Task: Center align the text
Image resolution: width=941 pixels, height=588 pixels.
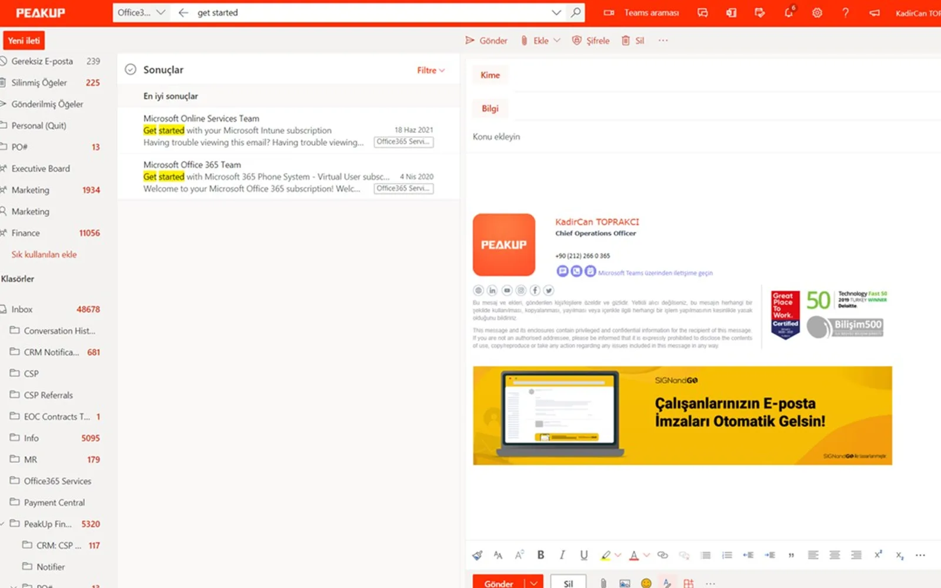Action: pos(835,555)
